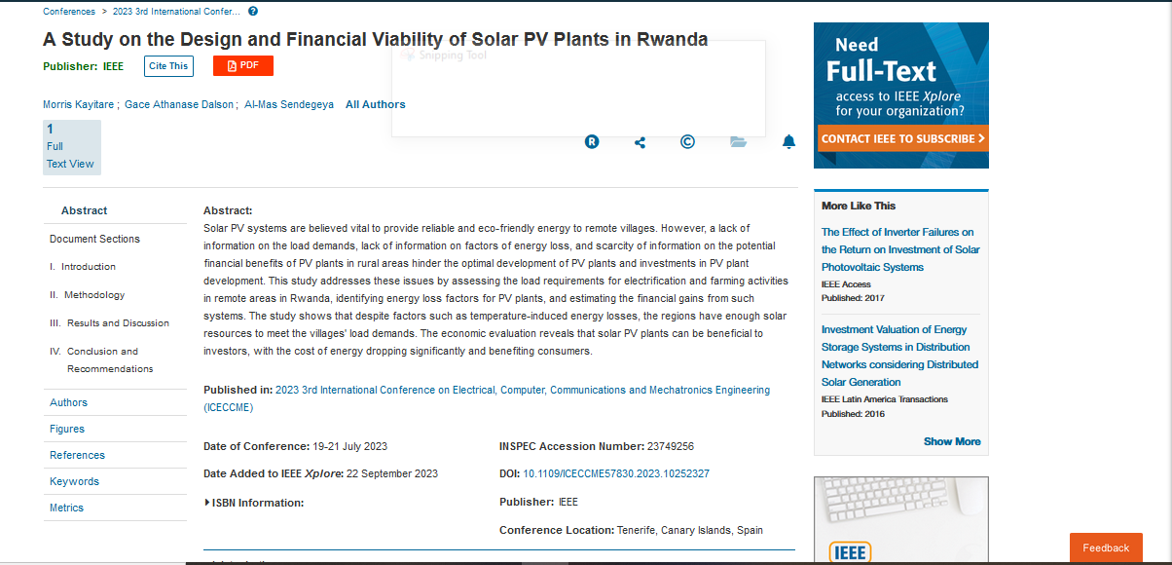
Task: Open the Feedback button
Action: coord(1105,547)
